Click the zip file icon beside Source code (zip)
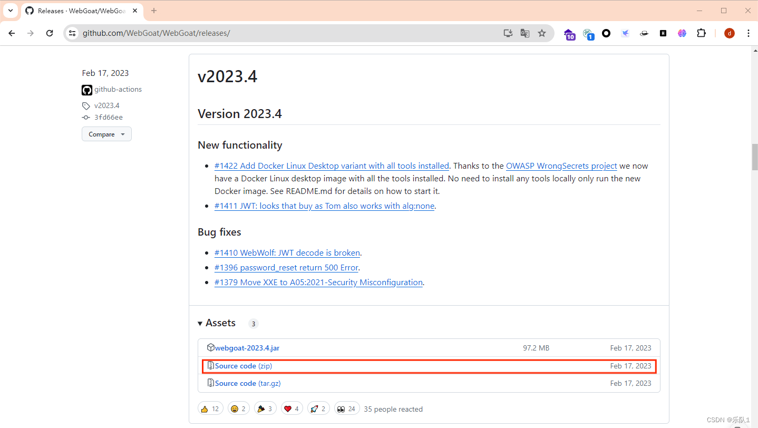The width and height of the screenshot is (758, 428). click(211, 365)
